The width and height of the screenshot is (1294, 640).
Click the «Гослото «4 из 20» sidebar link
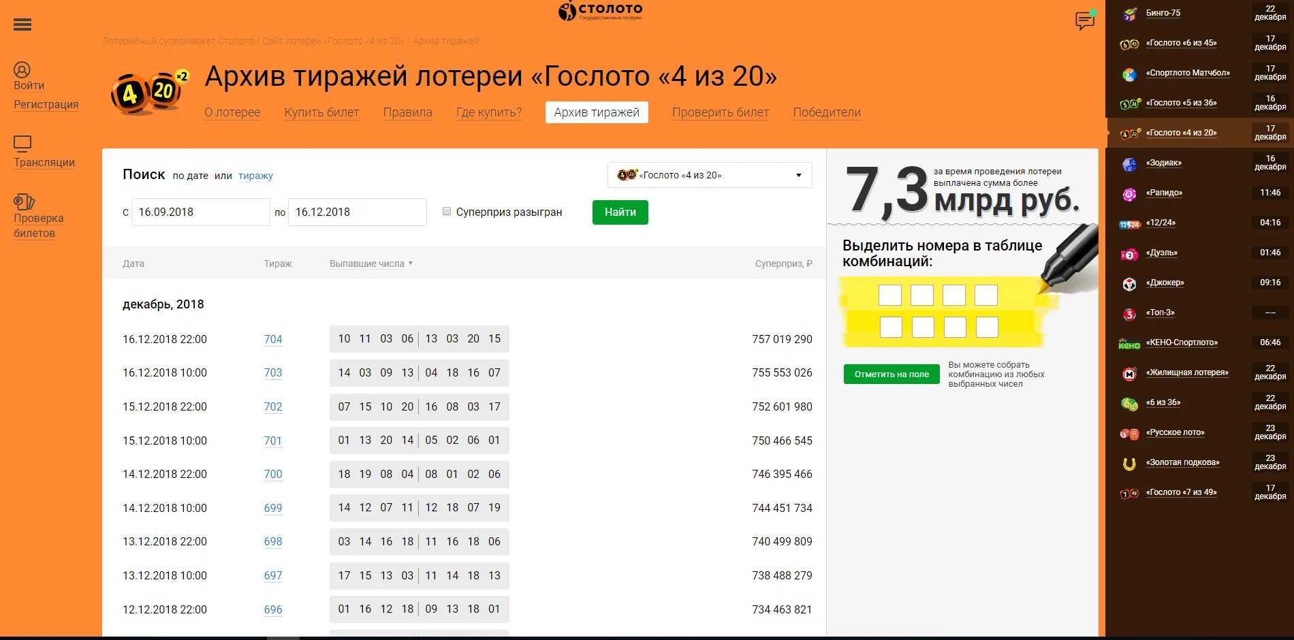click(x=1181, y=133)
